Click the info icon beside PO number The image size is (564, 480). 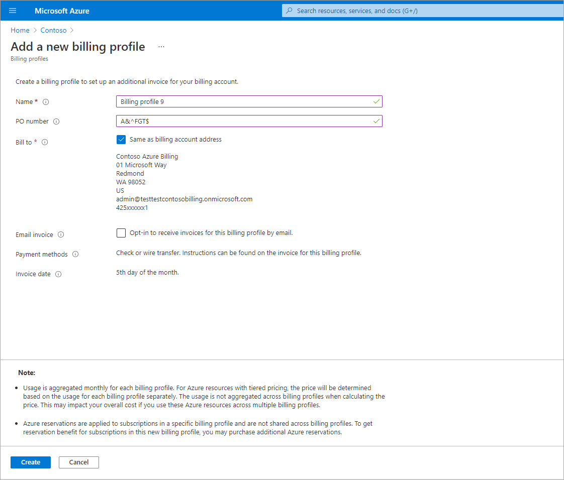pyautogui.click(x=56, y=121)
